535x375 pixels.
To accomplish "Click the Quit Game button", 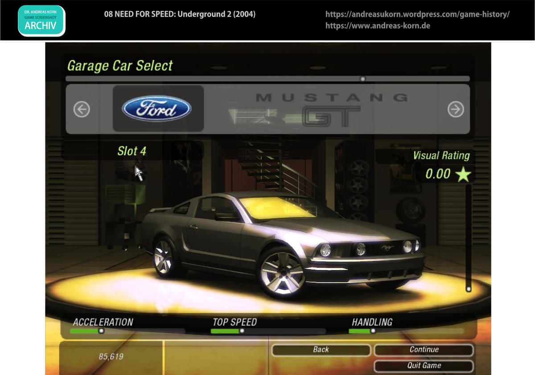I will pyautogui.click(x=424, y=366).
